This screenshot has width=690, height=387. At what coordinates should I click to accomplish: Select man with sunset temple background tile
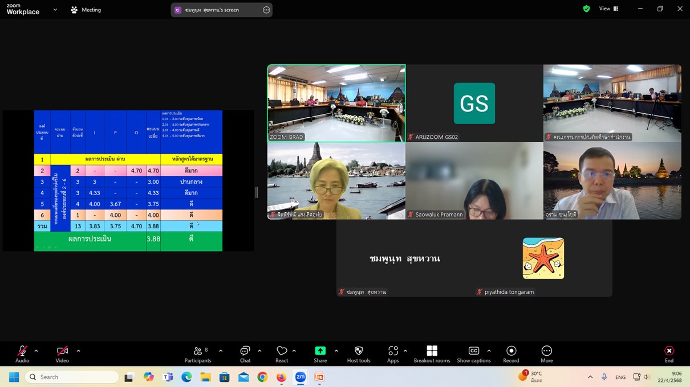pyautogui.click(x=612, y=180)
